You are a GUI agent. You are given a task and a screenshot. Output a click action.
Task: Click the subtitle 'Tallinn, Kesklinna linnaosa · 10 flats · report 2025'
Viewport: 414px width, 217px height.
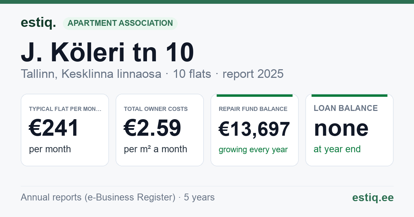152,74
